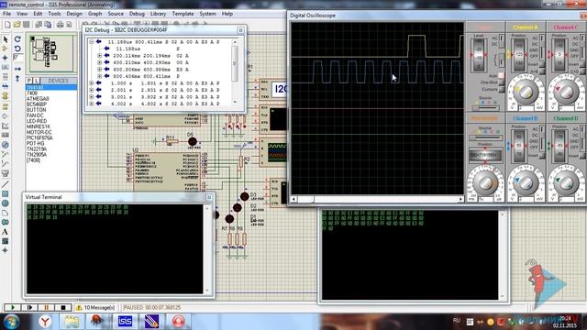Expand the 400.210ms I2C entry
The image size is (587, 330).
pyautogui.click(x=100, y=62)
